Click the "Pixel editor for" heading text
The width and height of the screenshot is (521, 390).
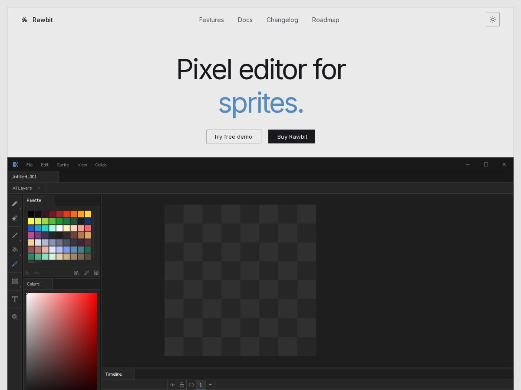click(261, 69)
